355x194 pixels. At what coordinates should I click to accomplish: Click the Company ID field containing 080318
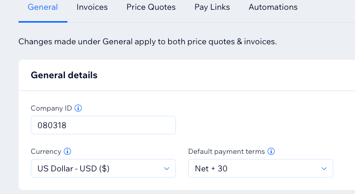(103, 125)
